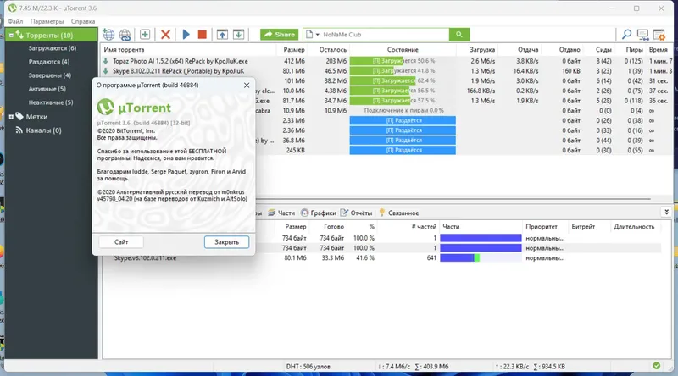Open the preferences gear window icon
The image size is (678, 376).
pos(659,35)
